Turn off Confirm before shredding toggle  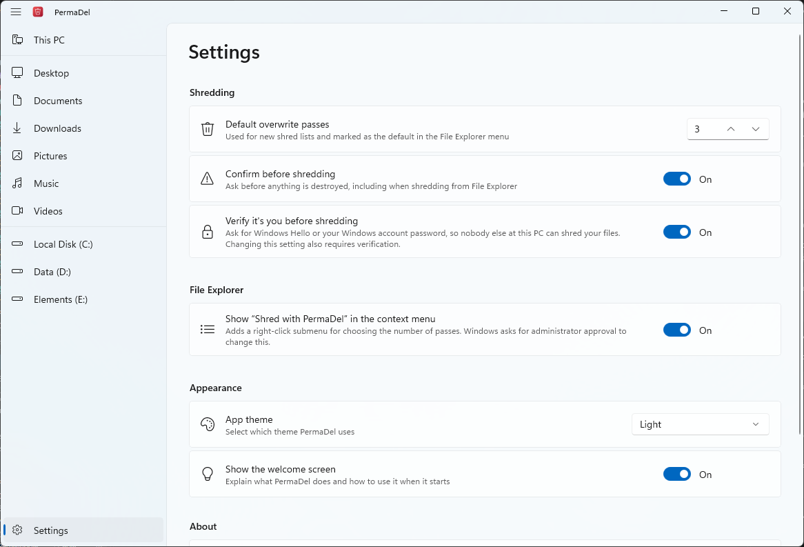tap(677, 179)
